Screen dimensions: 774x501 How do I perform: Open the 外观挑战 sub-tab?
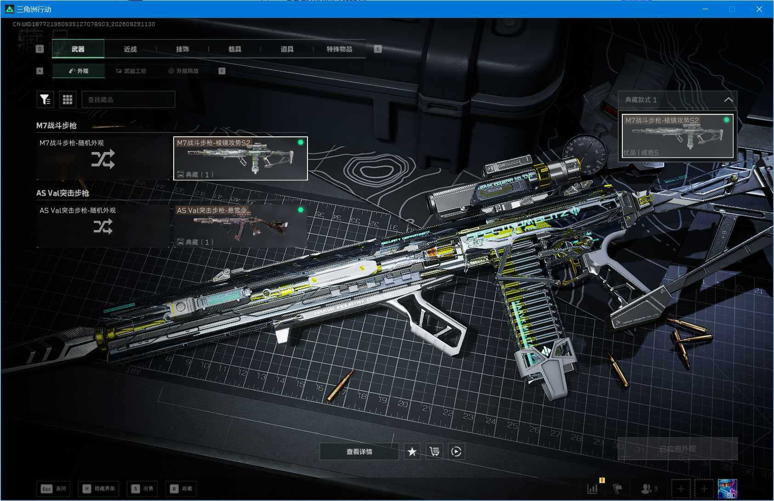pyautogui.click(x=183, y=71)
